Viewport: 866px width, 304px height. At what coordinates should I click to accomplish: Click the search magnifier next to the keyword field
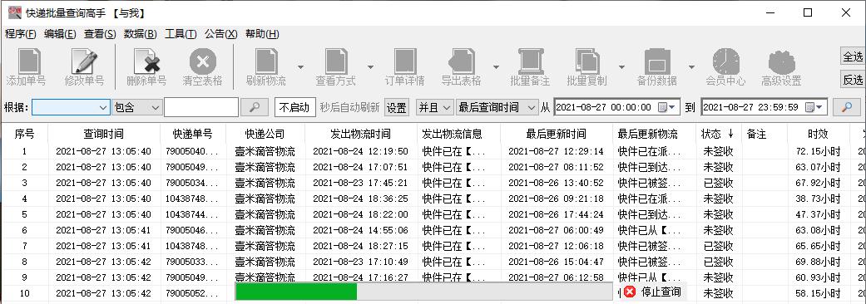point(255,107)
